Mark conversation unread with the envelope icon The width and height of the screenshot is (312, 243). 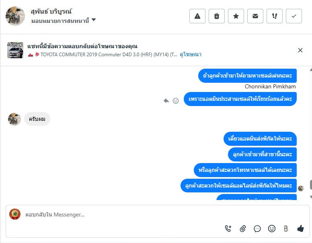[x=255, y=16]
